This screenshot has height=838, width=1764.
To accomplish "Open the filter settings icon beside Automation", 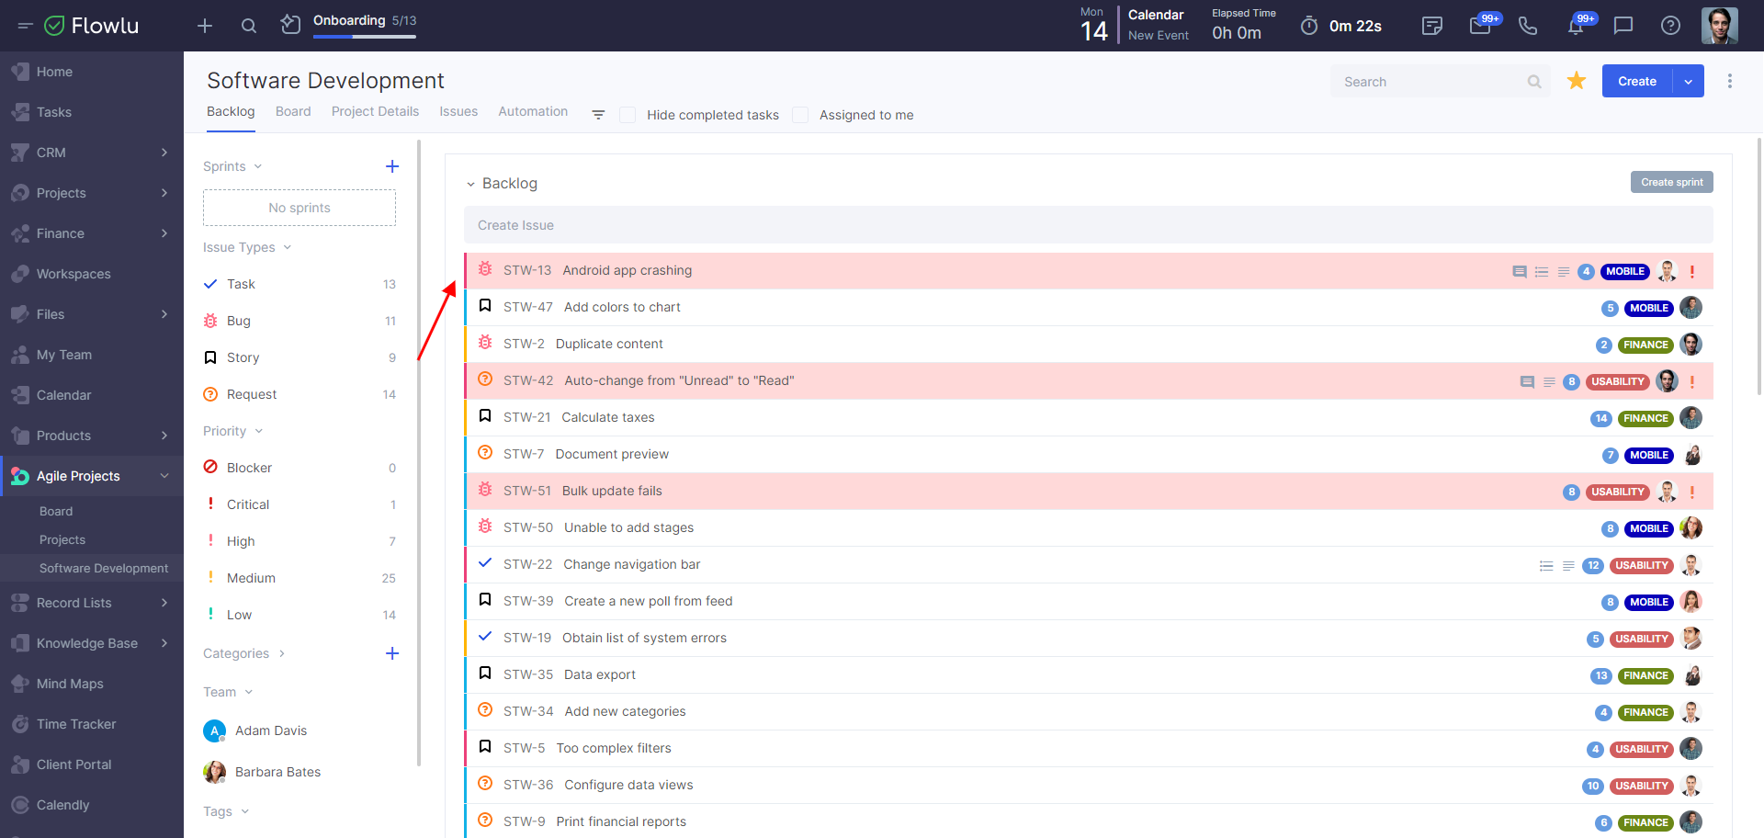I will point(598,115).
